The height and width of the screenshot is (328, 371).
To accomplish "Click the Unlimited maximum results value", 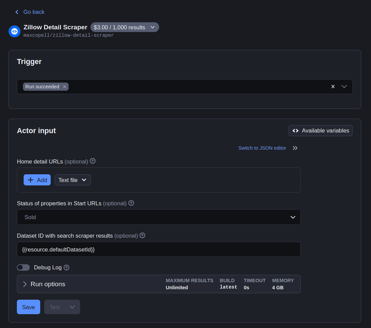I will point(177,288).
